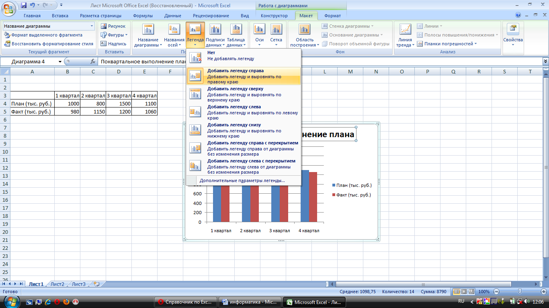Screen dimensions: 549x308
Task: Choose Добавить легенду слева с перекрытием
Action: click(244, 166)
